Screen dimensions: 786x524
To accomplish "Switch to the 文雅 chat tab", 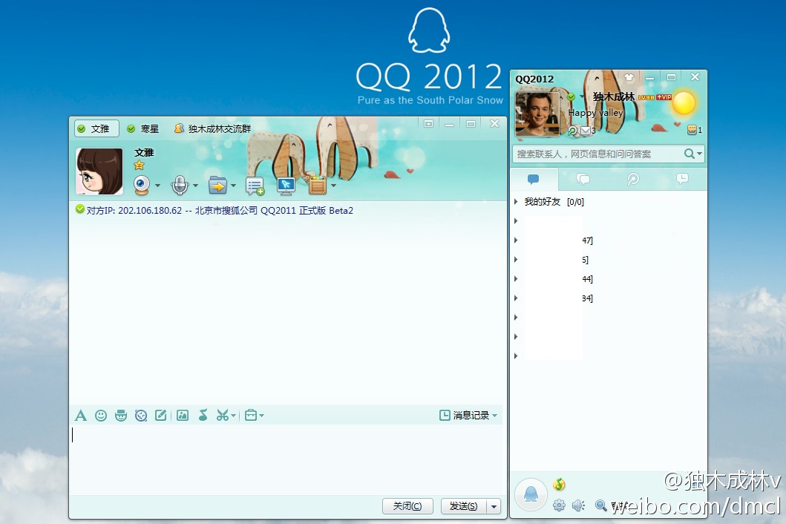I will pyautogui.click(x=96, y=129).
